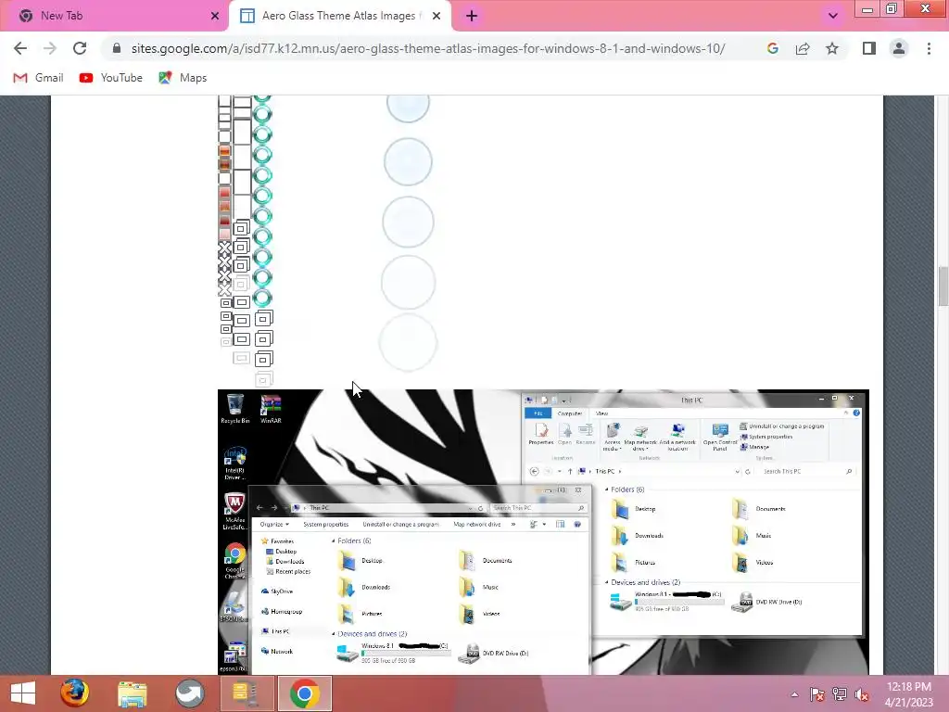The height and width of the screenshot is (712, 949).
Task: Close the New Tab tab
Action: 215,16
